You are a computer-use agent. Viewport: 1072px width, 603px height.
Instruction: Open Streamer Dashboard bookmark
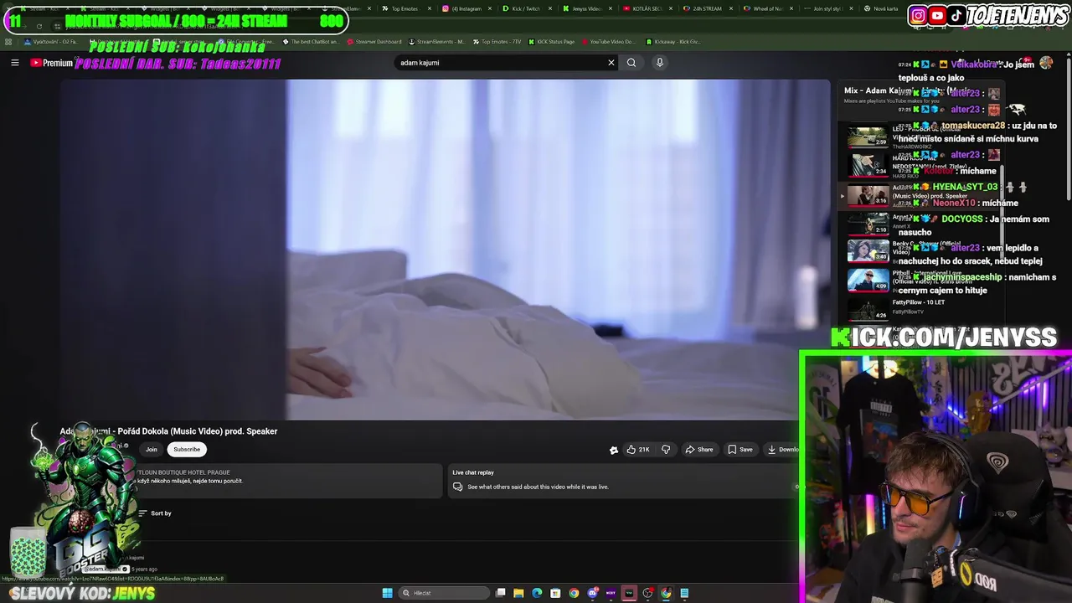click(x=374, y=41)
